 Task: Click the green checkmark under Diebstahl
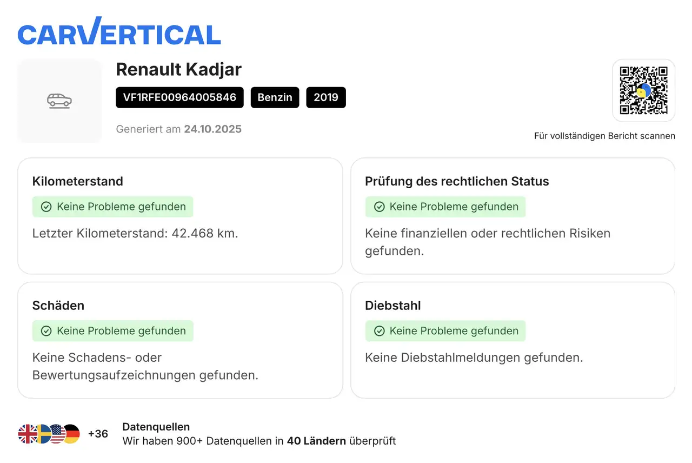(380, 331)
